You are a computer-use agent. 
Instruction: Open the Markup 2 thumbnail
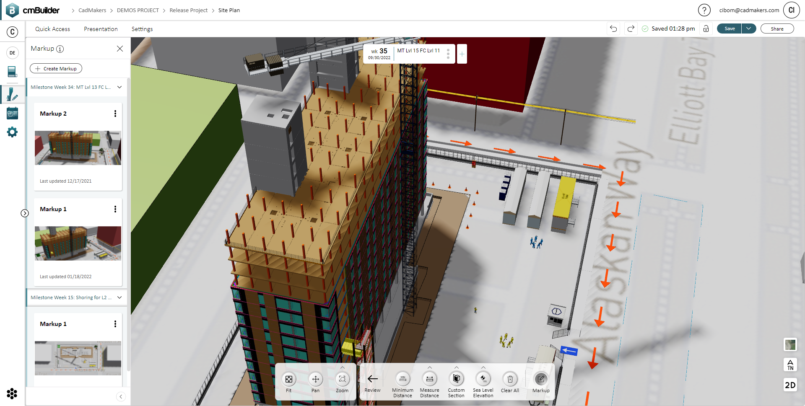[78, 148]
